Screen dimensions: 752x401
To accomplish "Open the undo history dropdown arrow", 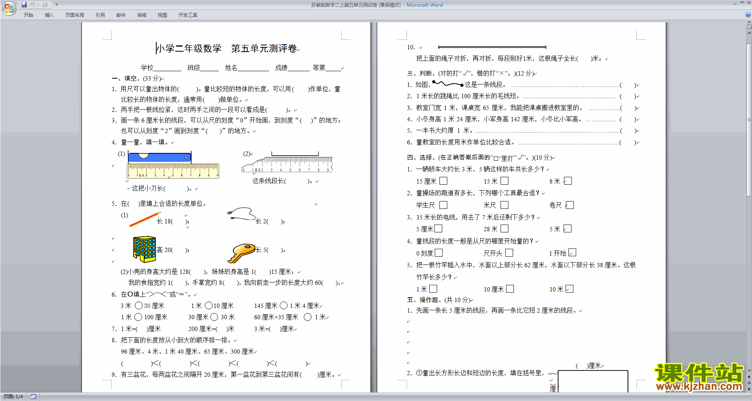I will point(38,5).
